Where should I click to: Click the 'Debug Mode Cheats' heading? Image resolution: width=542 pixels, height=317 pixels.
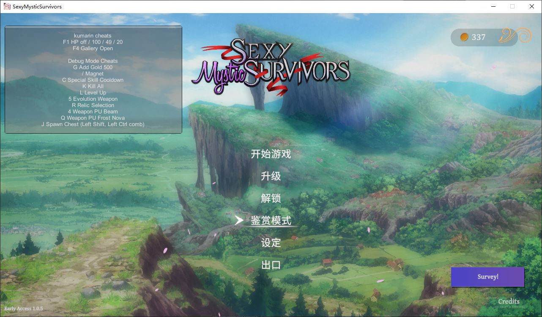[x=93, y=61]
